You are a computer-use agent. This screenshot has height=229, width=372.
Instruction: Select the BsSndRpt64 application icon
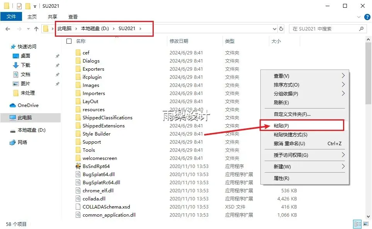(x=78, y=166)
